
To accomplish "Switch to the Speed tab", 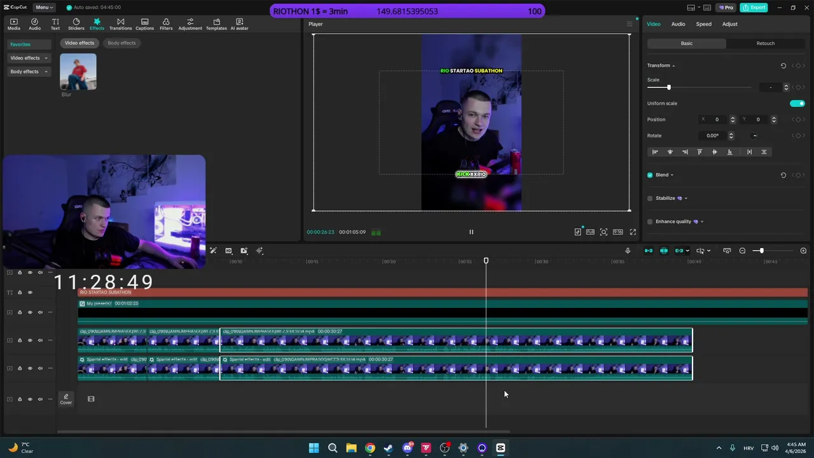I will pos(703,24).
